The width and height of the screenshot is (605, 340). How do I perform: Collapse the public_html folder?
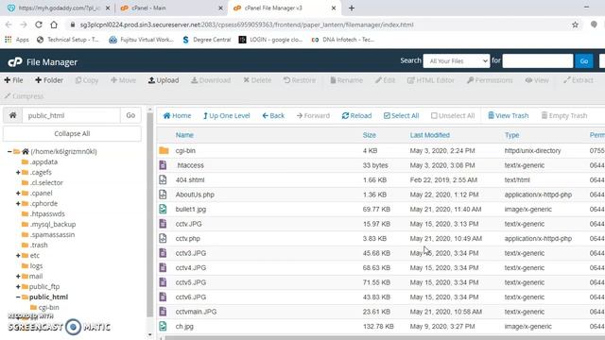[18, 297]
